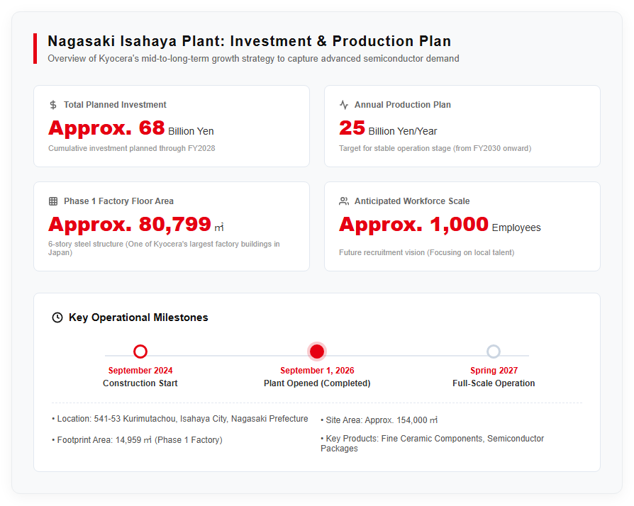Click the Approx. 68 investment figure

point(106,128)
